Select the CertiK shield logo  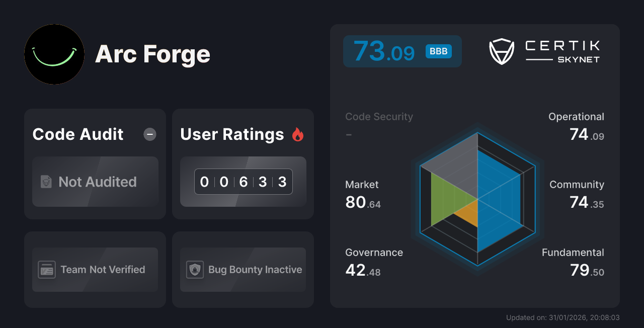point(501,50)
